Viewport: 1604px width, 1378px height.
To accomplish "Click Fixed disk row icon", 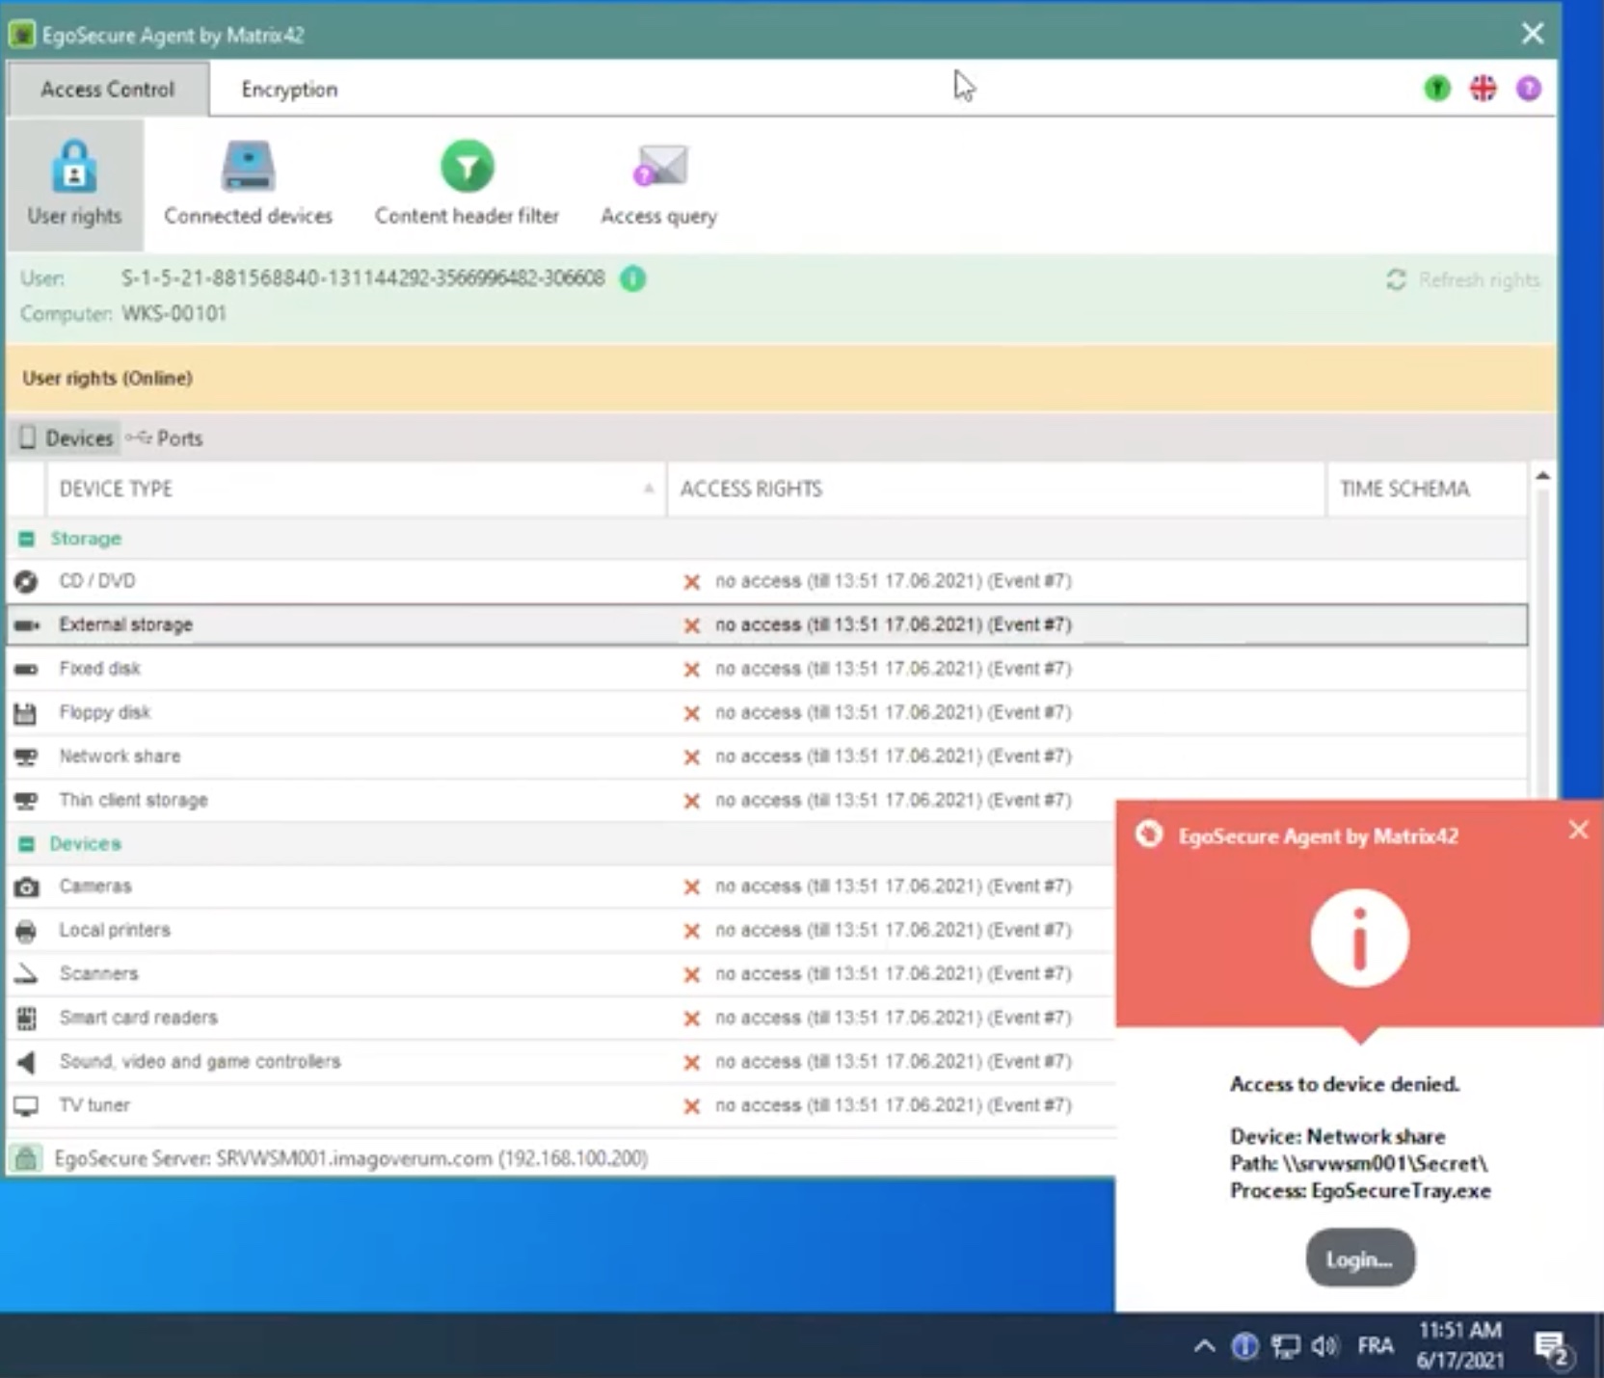I will [x=26, y=669].
